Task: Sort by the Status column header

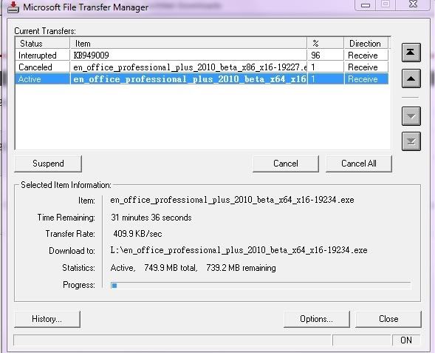Action: (x=42, y=44)
